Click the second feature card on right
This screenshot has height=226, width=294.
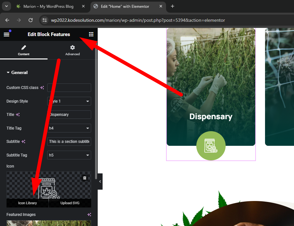click(279, 87)
